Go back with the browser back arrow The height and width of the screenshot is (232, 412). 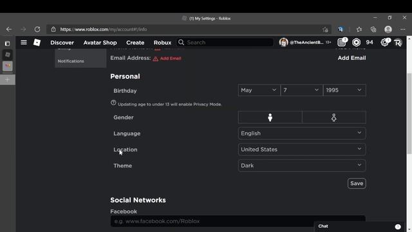tap(9, 29)
